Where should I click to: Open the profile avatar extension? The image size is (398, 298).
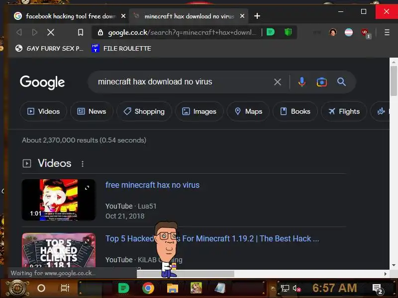333,32
